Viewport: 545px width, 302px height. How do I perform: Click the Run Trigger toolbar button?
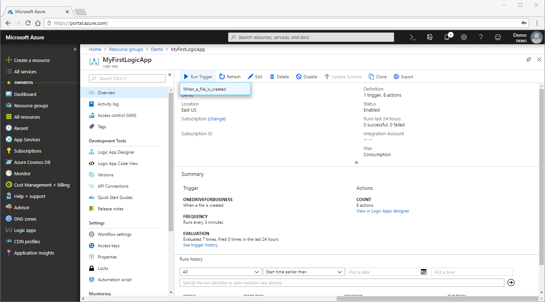(x=198, y=76)
